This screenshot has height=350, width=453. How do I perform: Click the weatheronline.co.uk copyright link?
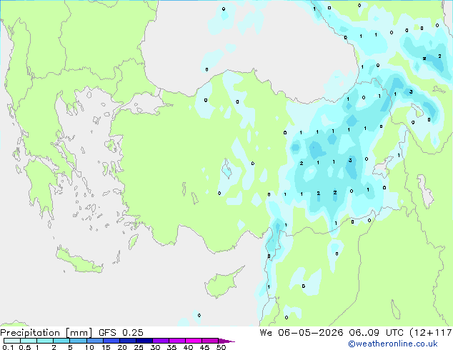(393, 344)
